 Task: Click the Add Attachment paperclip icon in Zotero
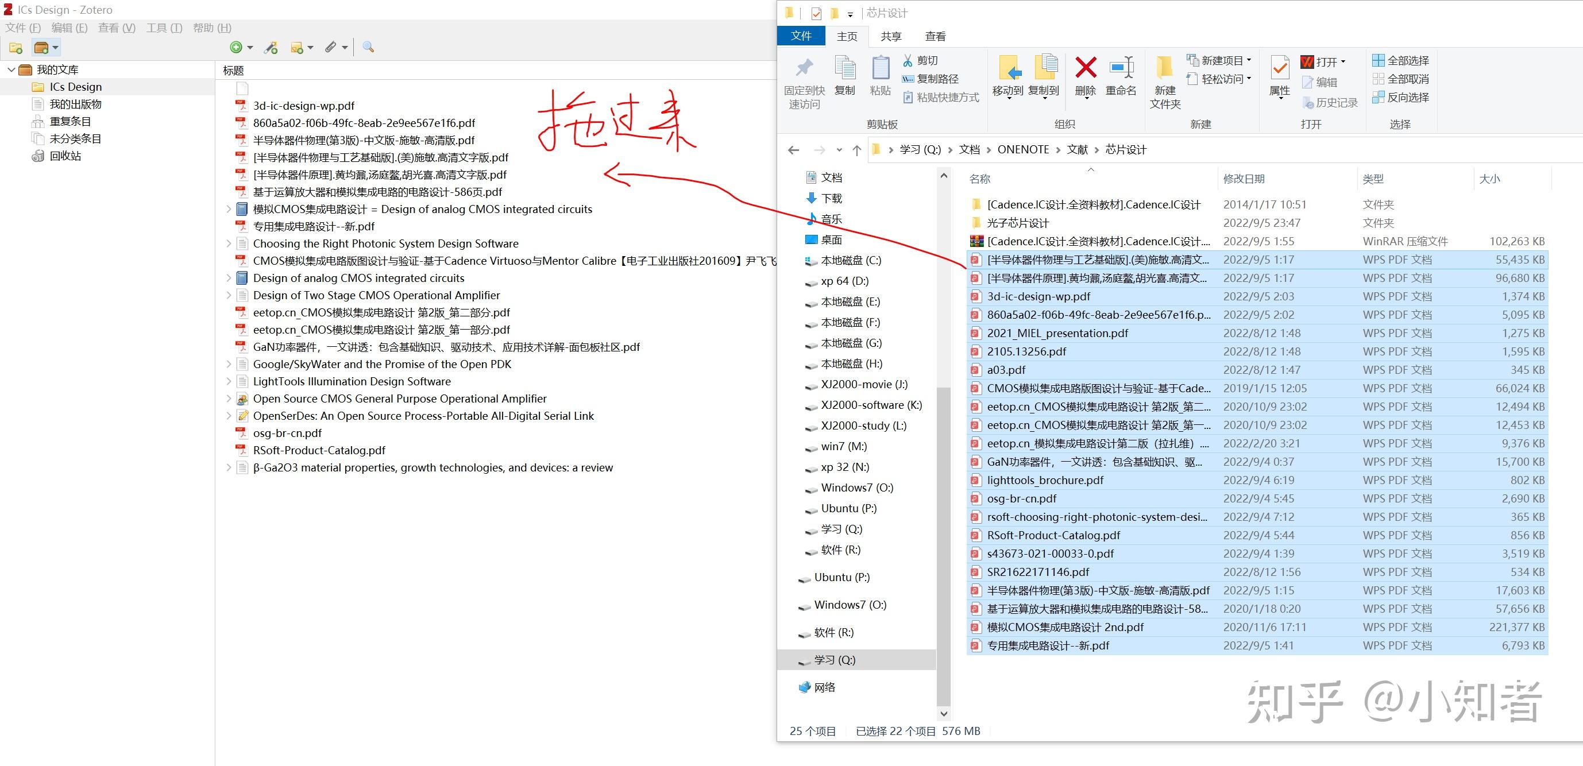[331, 47]
